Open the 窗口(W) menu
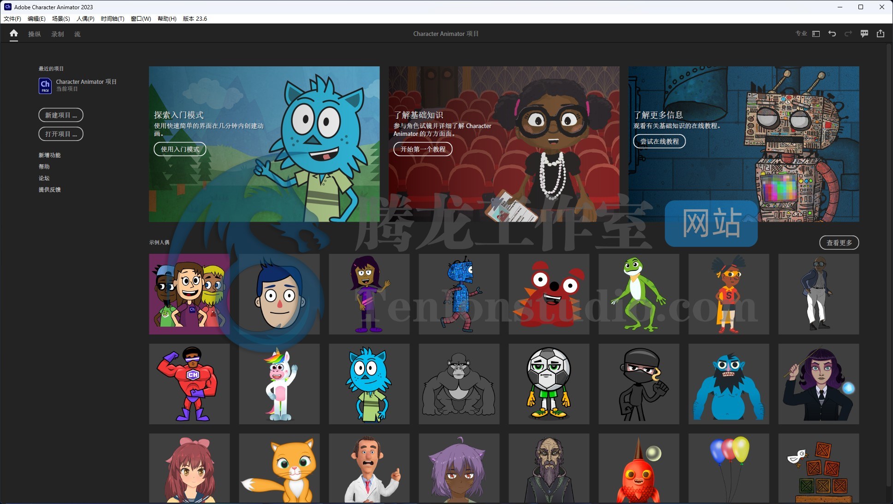The image size is (893, 504). [141, 19]
